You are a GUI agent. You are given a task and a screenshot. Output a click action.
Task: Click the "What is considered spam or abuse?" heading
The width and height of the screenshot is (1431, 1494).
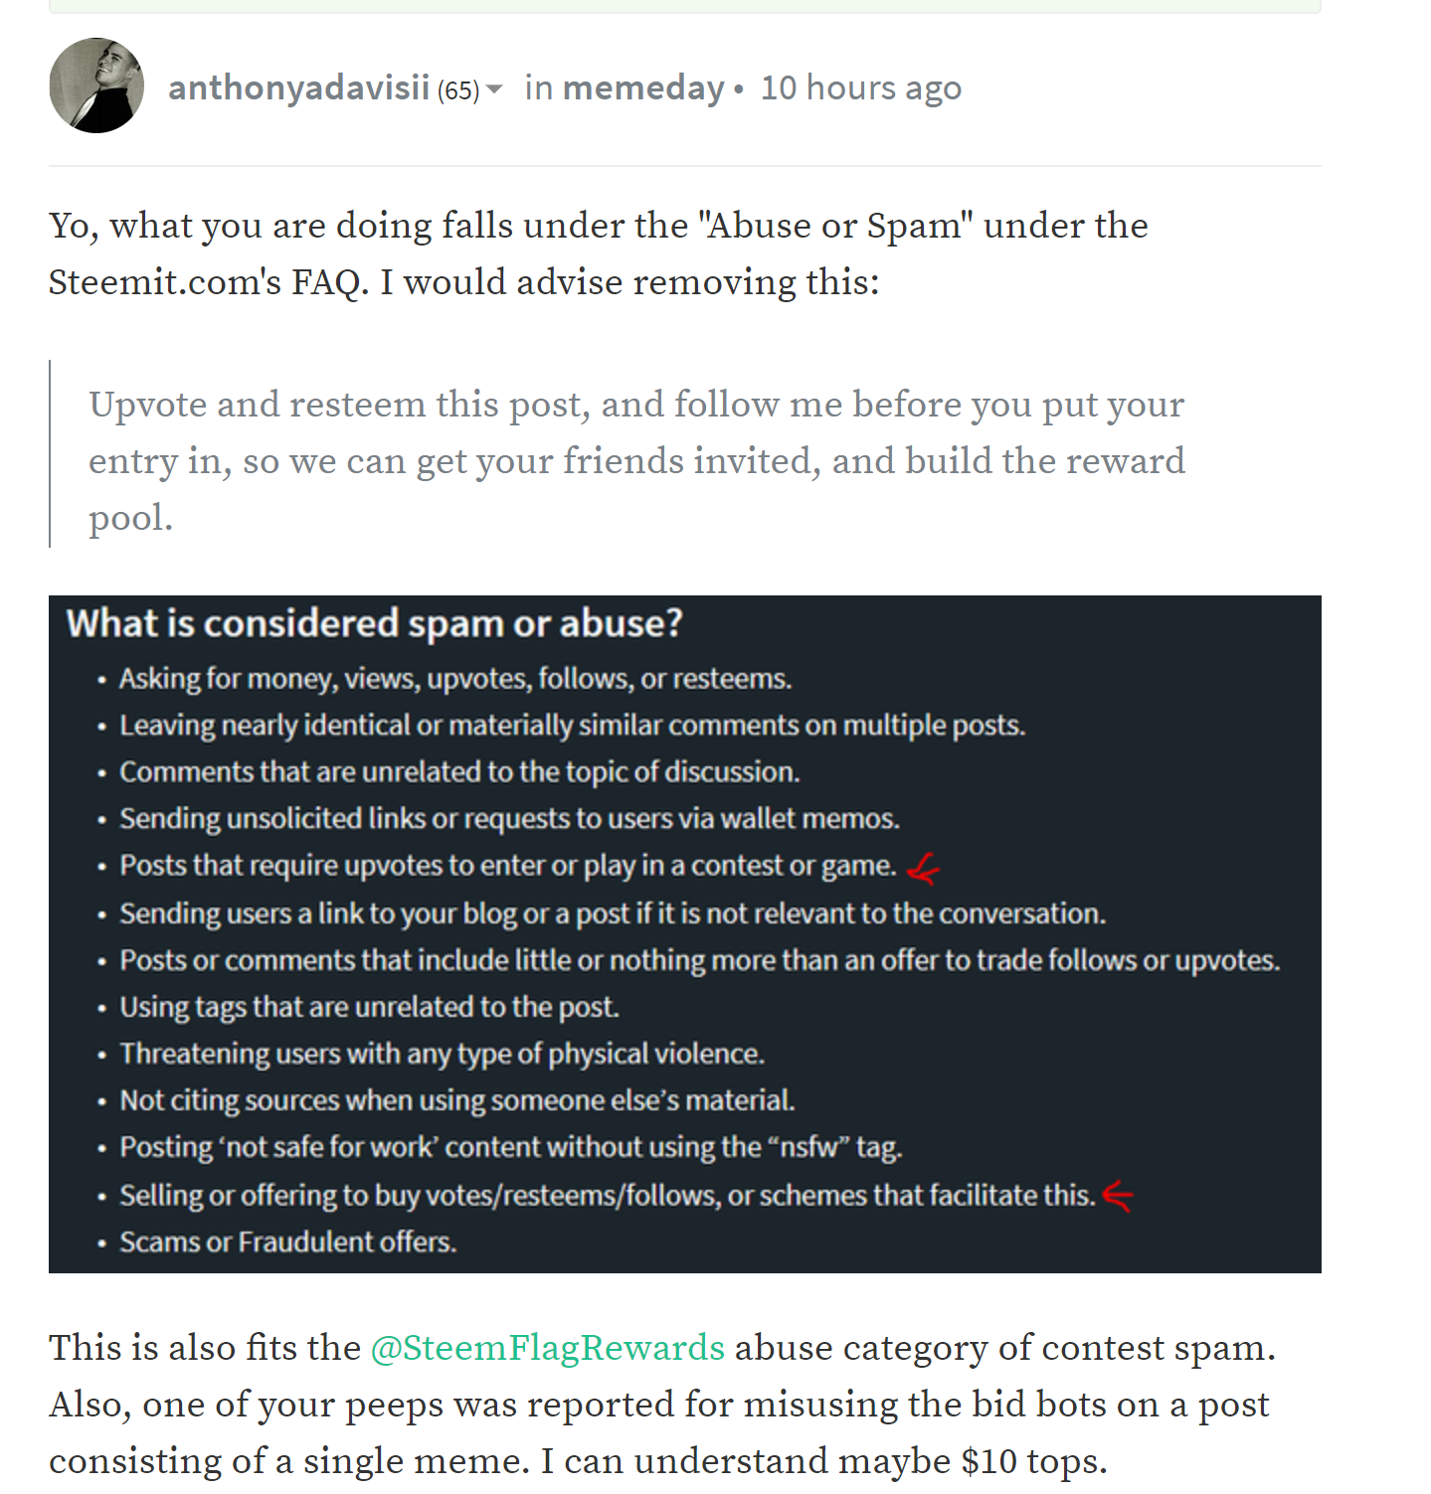374,623
